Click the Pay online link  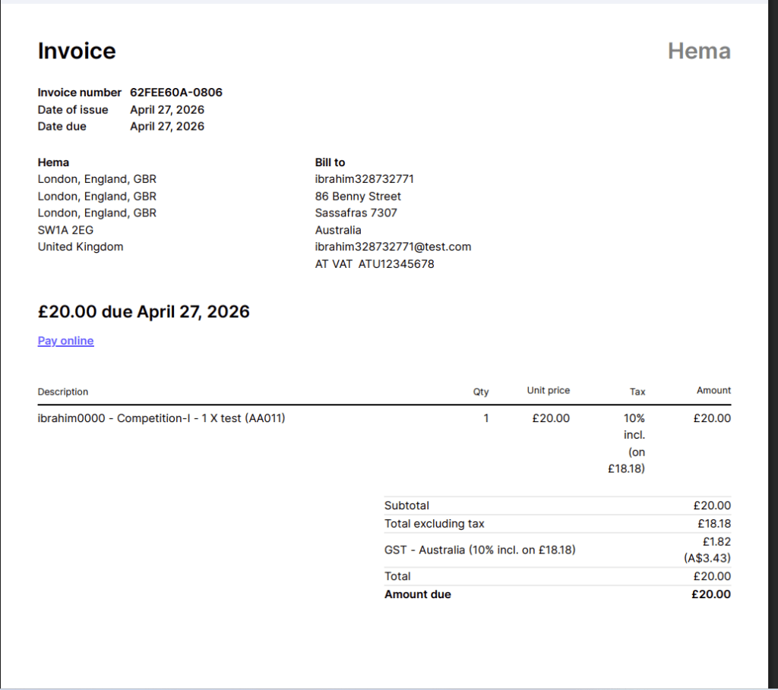pos(65,341)
